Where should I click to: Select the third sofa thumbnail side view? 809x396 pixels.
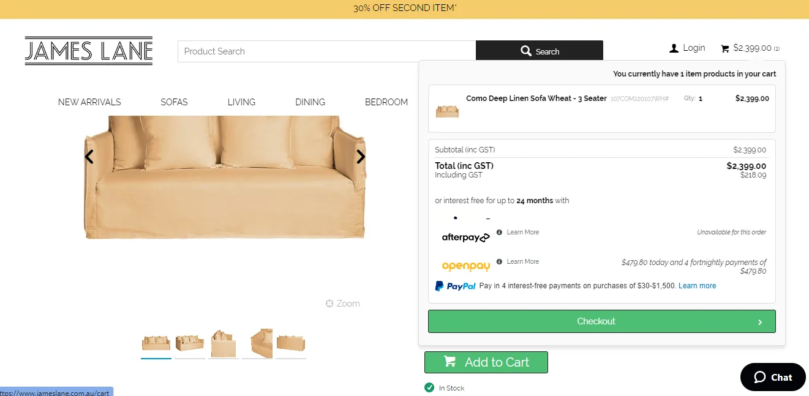tap(224, 343)
